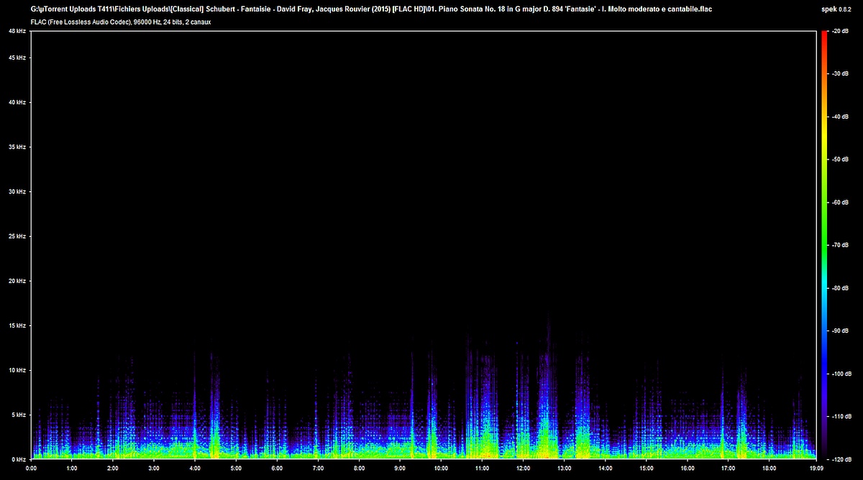Viewport: 863px width, 480px height.
Task: Click the -40 dB scale label
Action: pyautogui.click(x=841, y=117)
